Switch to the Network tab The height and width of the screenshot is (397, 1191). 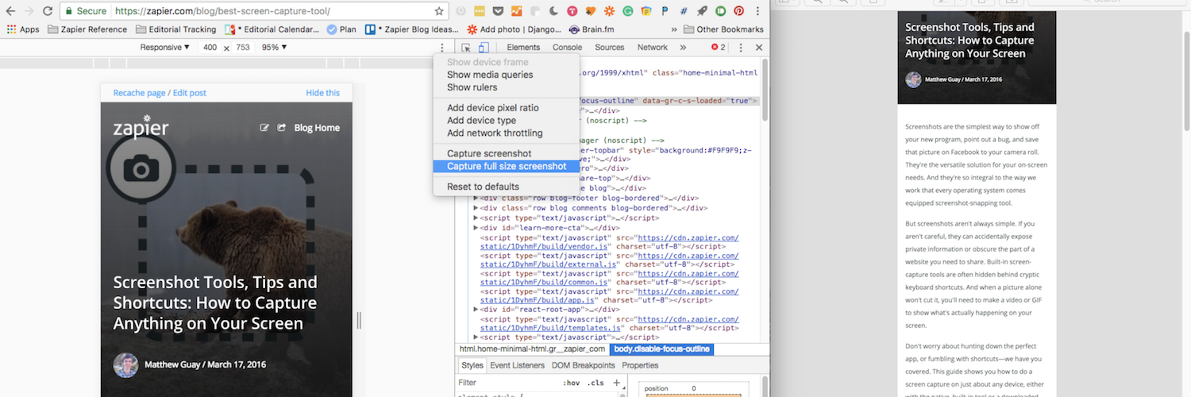[653, 48]
